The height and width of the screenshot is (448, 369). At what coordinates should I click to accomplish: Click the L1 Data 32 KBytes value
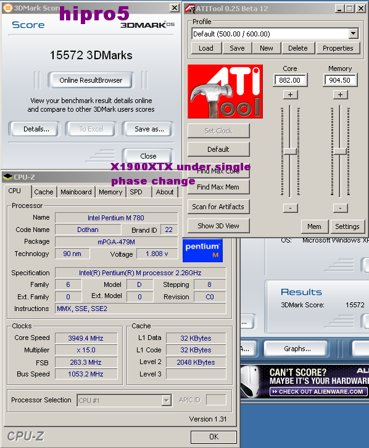click(x=196, y=338)
